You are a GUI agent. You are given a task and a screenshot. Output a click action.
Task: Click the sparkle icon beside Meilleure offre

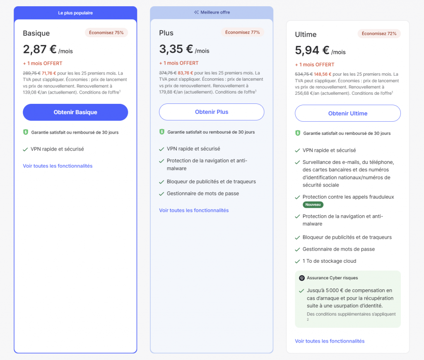pos(196,12)
